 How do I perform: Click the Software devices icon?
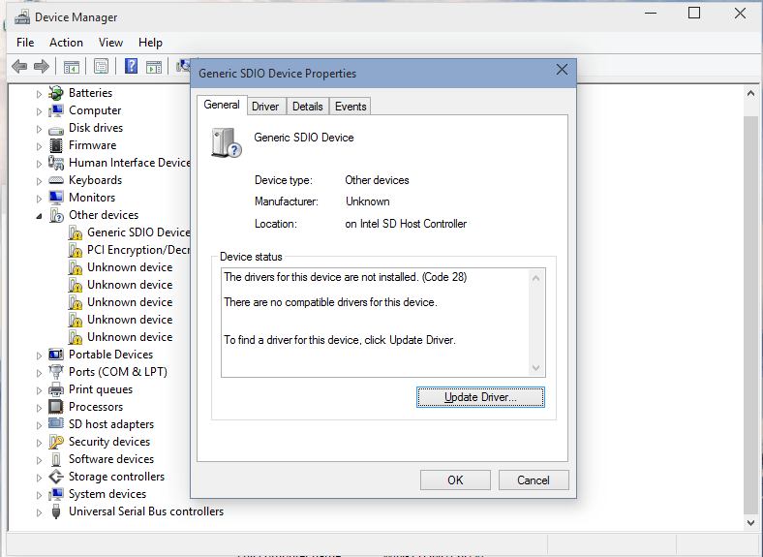(x=56, y=459)
